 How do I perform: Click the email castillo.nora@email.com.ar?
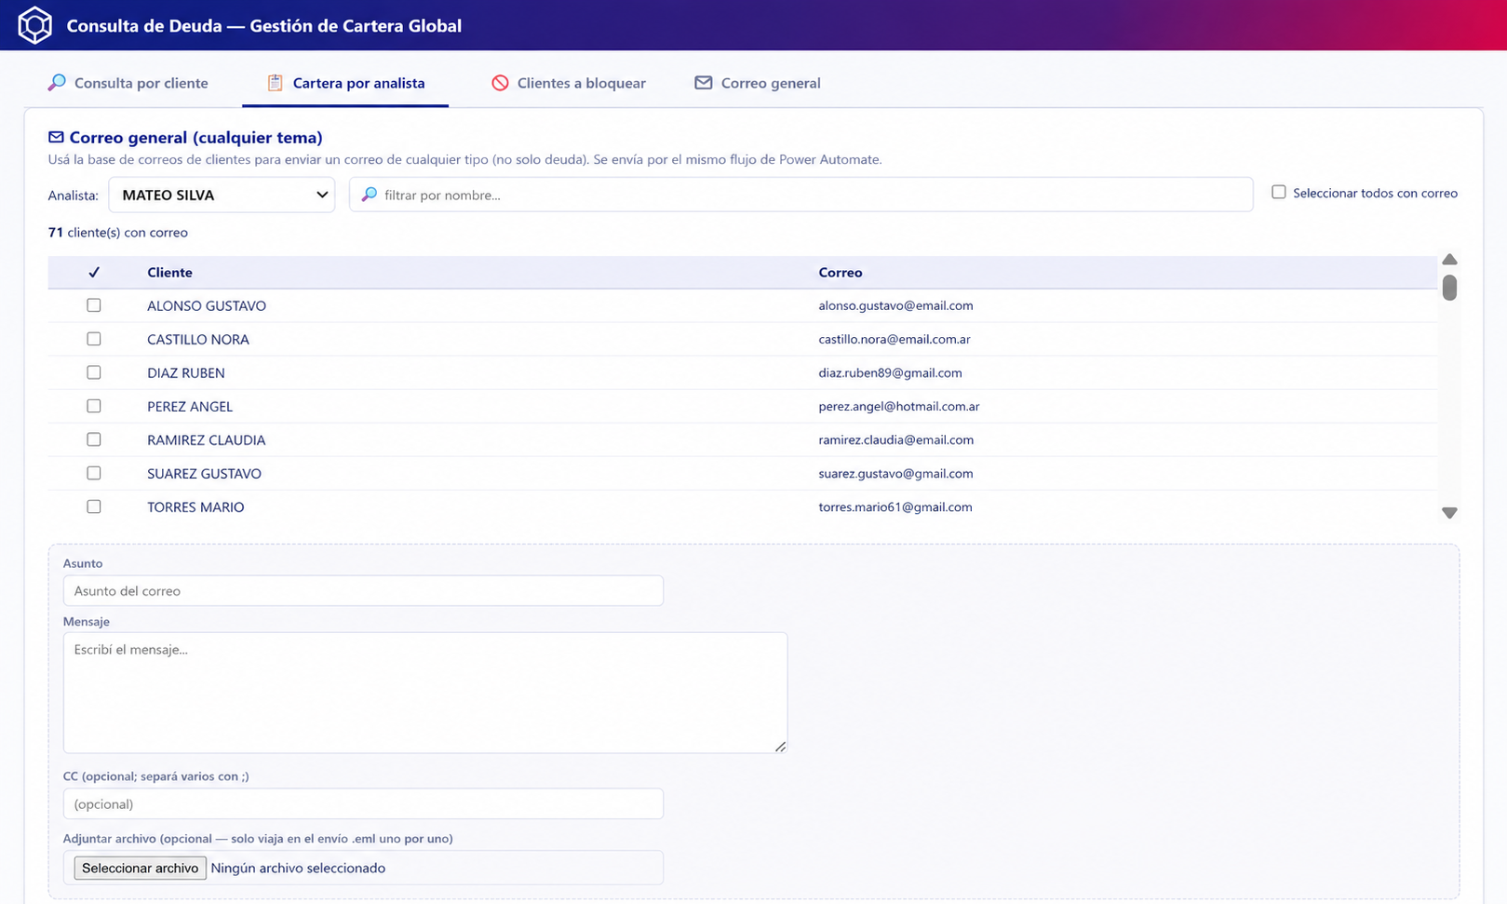coord(895,339)
